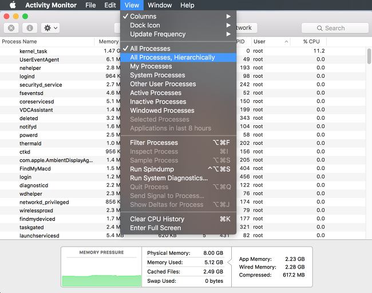Choose Run Spindump

178,169
